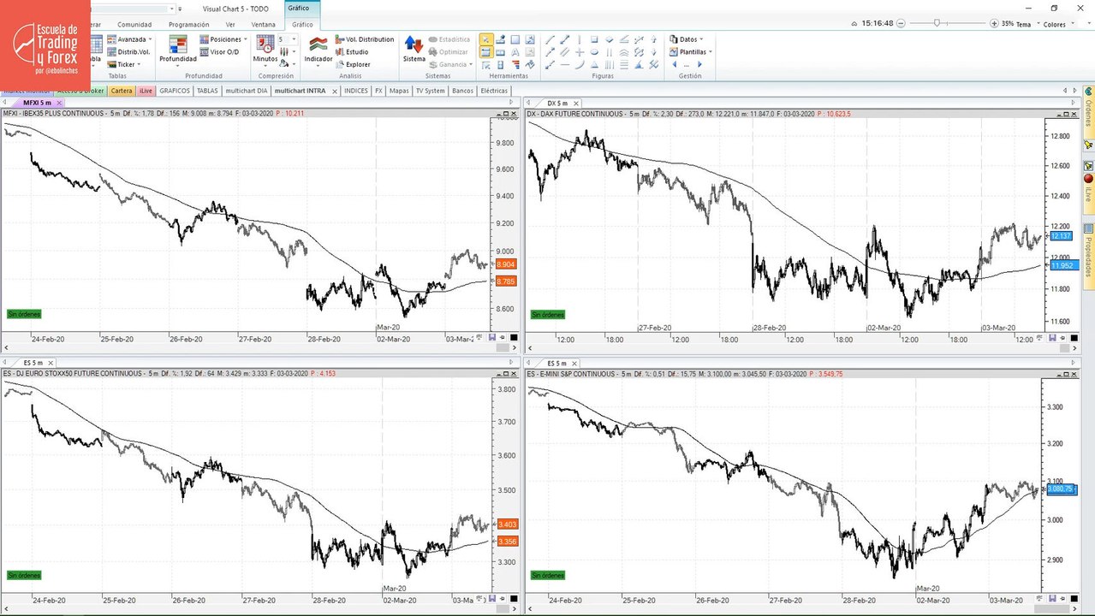Click 'Sin órdenes' button on DAX chart
Screen dimensions: 1095x616
pos(548,314)
